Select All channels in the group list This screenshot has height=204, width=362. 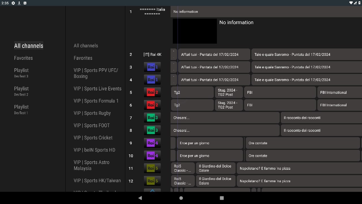point(86,46)
